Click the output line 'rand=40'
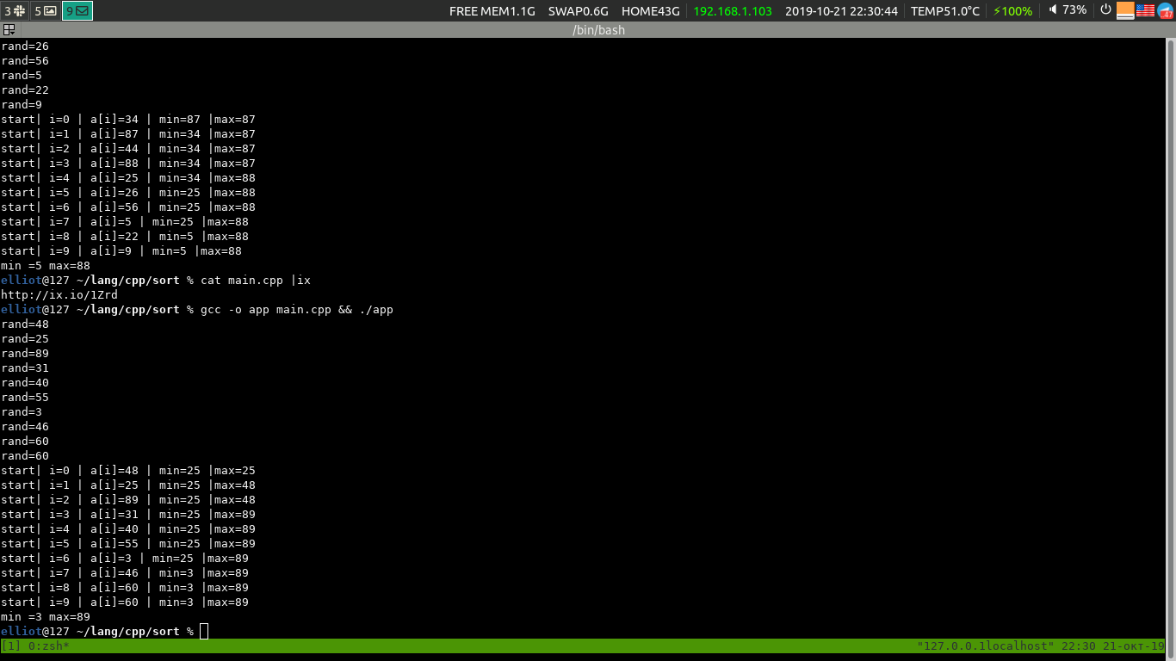This screenshot has height=661, width=1176. pyautogui.click(x=25, y=383)
